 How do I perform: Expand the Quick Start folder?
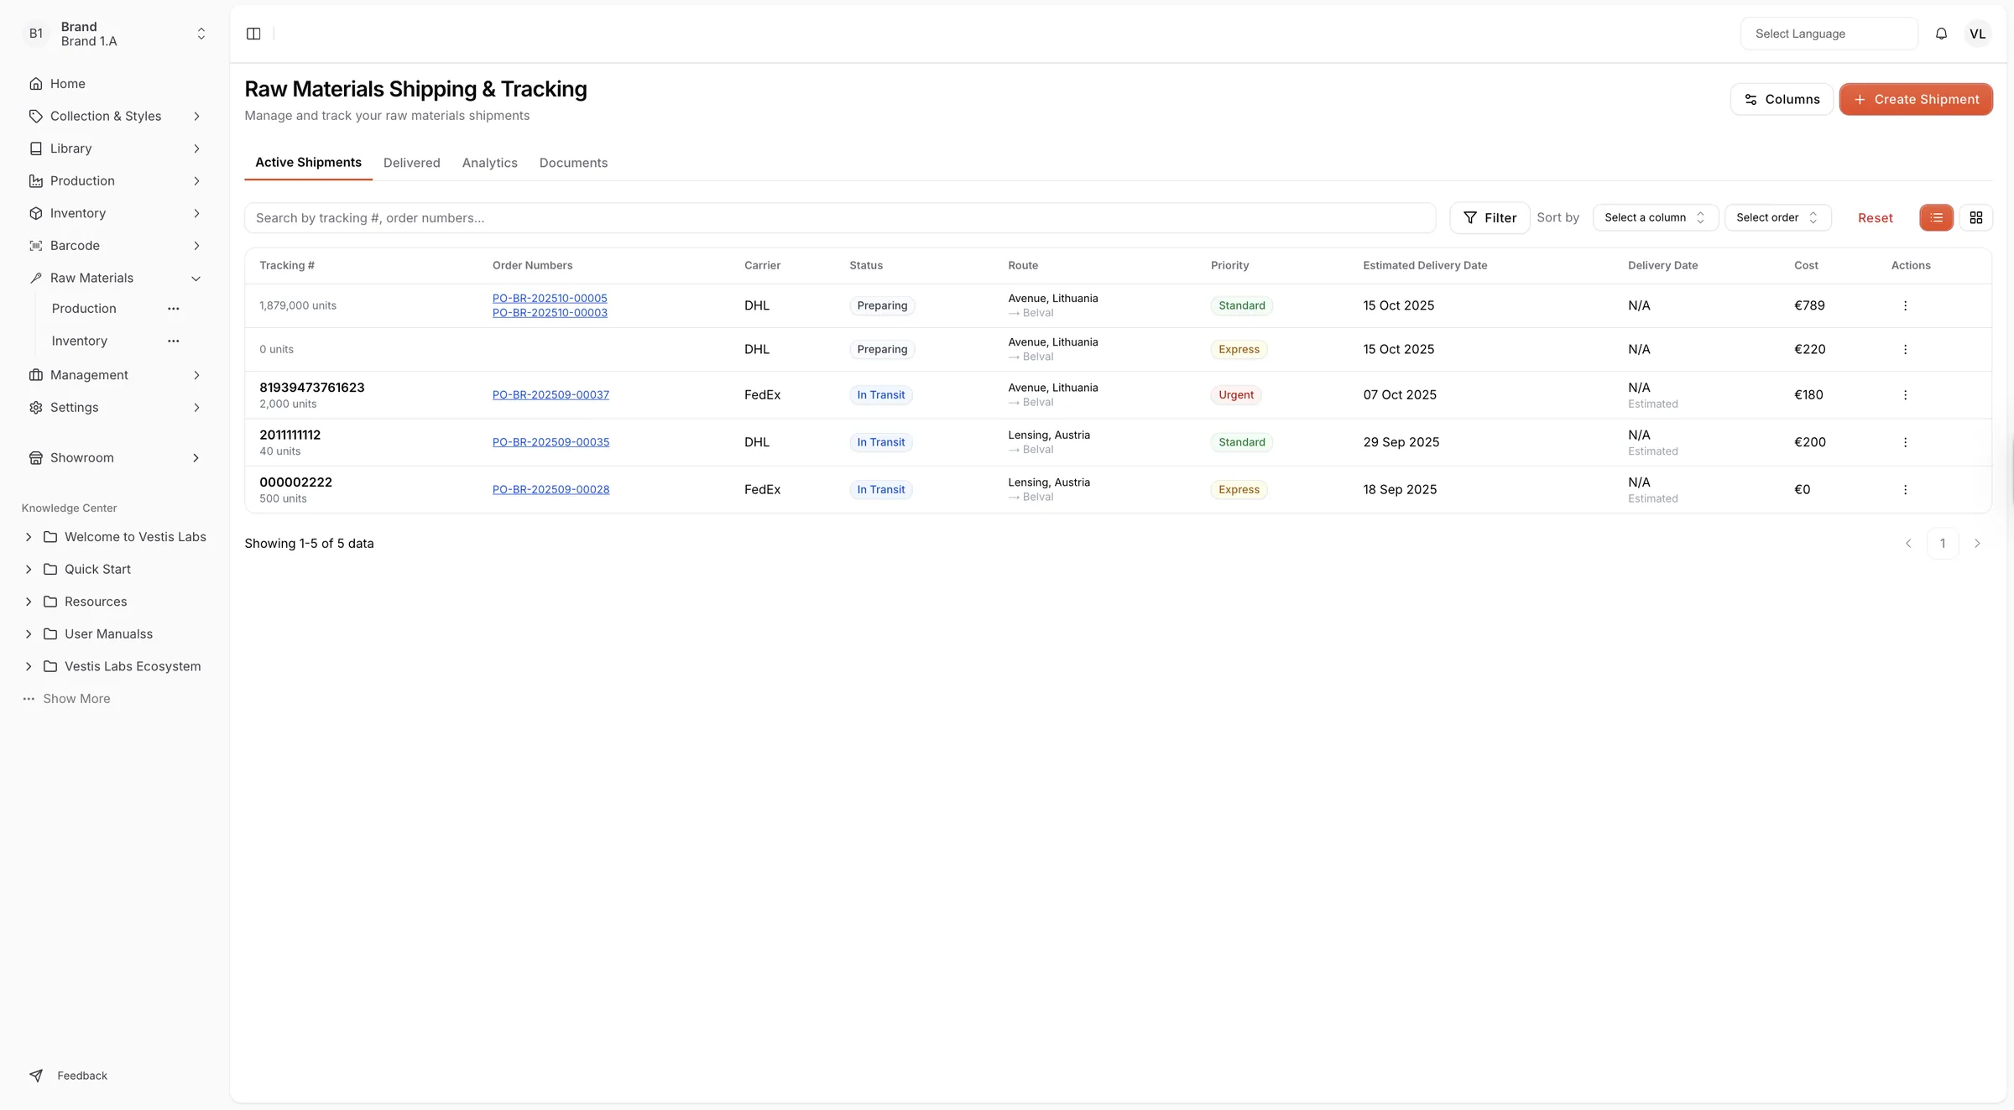pyautogui.click(x=29, y=569)
